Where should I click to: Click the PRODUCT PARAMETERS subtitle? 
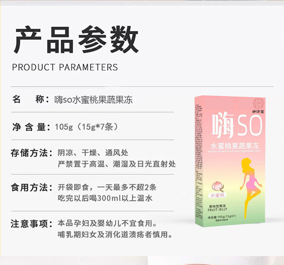point(65,67)
